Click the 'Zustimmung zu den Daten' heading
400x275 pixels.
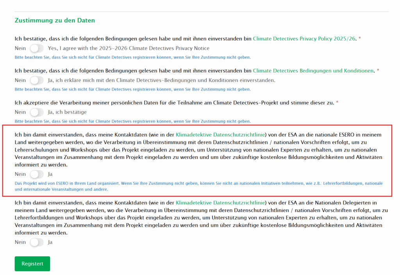(55, 20)
